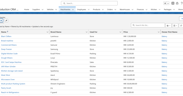The image size is (183, 96).
Task: Open the Dough Mixers record
Action: (7, 58)
